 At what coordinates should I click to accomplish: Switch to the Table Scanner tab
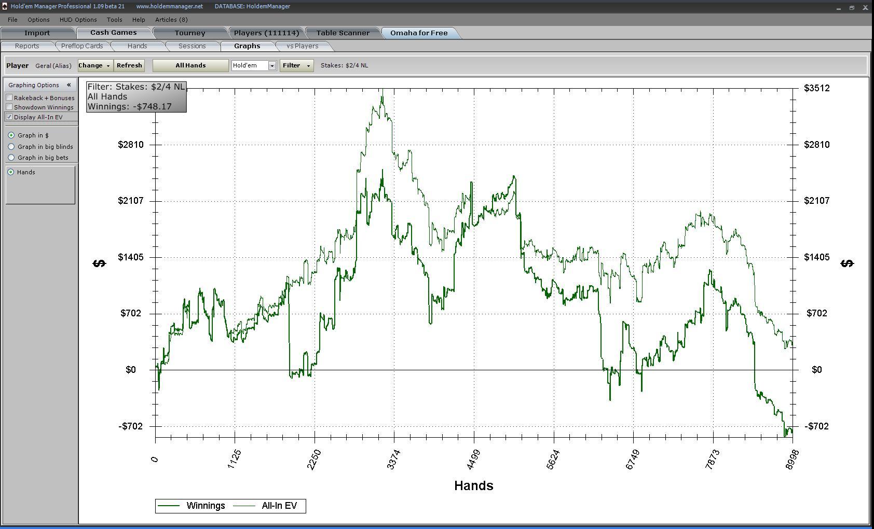tap(343, 33)
